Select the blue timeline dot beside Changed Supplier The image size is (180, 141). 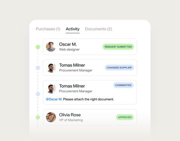[38, 68]
